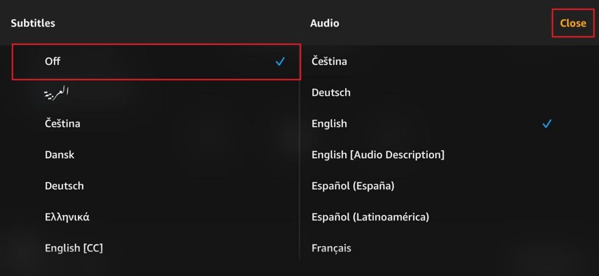Close the subtitles and audio panel

pyautogui.click(x=573, y=23)
